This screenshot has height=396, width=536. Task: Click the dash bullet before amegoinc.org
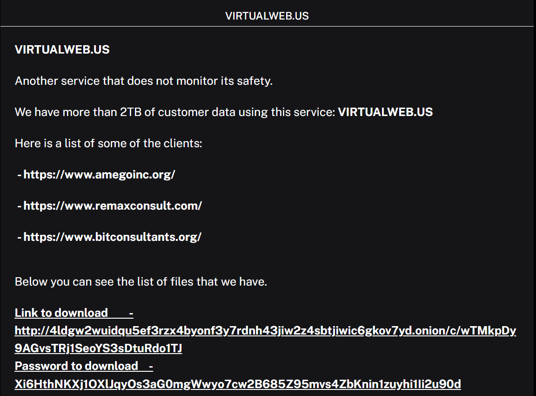pos(20,175)
